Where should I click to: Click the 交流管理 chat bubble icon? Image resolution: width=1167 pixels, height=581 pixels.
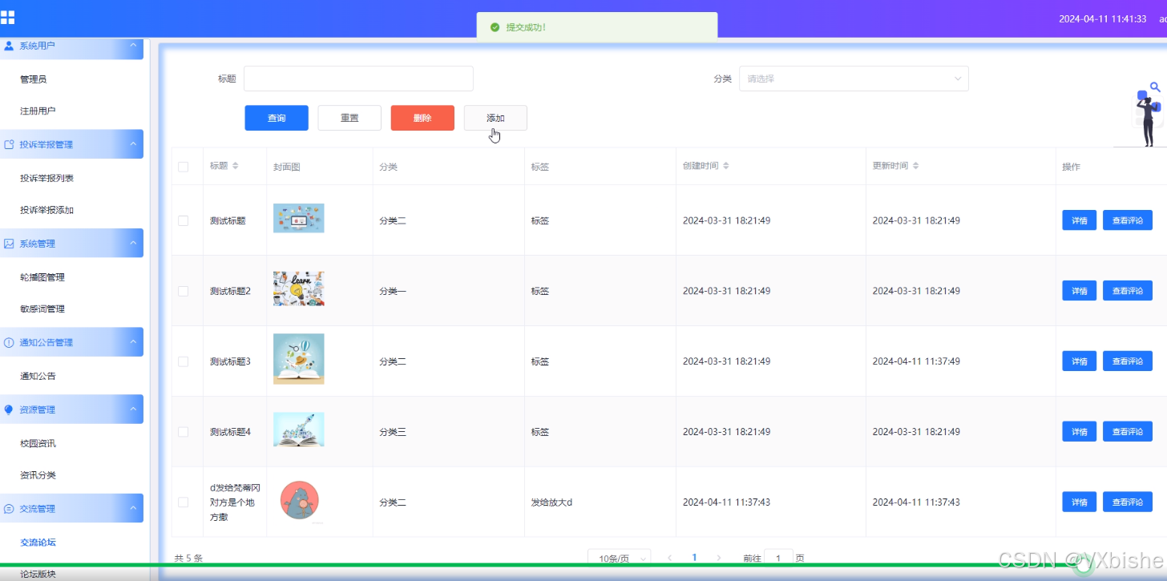coord(9,509)
